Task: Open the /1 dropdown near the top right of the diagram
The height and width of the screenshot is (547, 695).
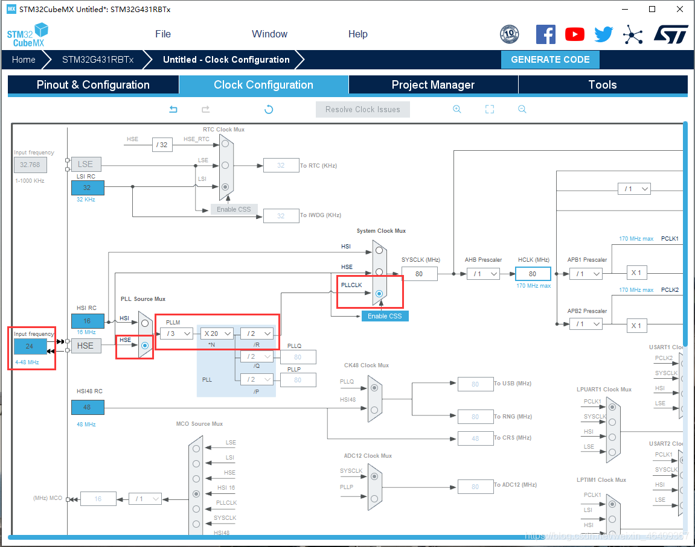Action: pyautogui.click(x=634, y=189)
